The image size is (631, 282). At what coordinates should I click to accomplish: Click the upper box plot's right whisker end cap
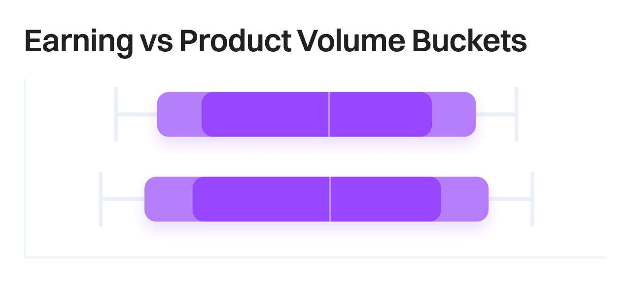click(517, 114)
